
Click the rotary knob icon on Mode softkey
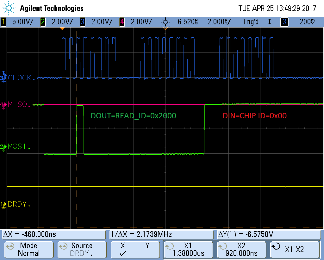tap(10, 246)
